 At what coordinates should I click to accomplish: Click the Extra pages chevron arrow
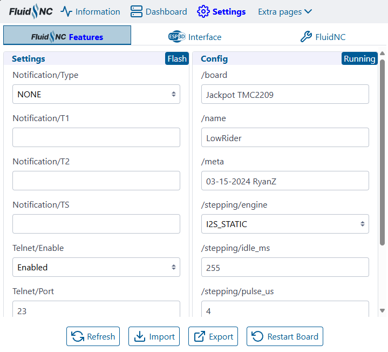coord(308,11)
